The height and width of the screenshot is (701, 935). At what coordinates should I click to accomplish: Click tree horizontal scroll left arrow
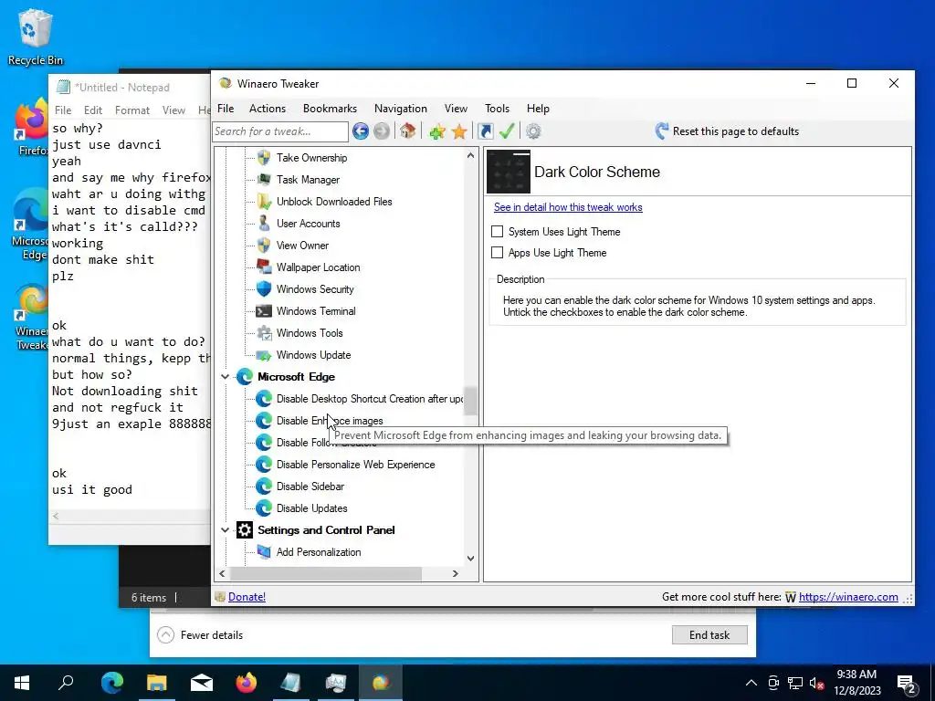tap(222, 573)
